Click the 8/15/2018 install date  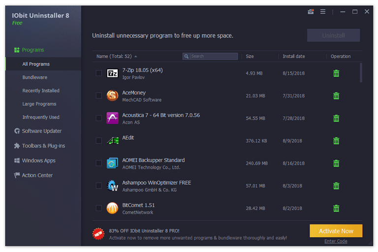tap(294, 73)
